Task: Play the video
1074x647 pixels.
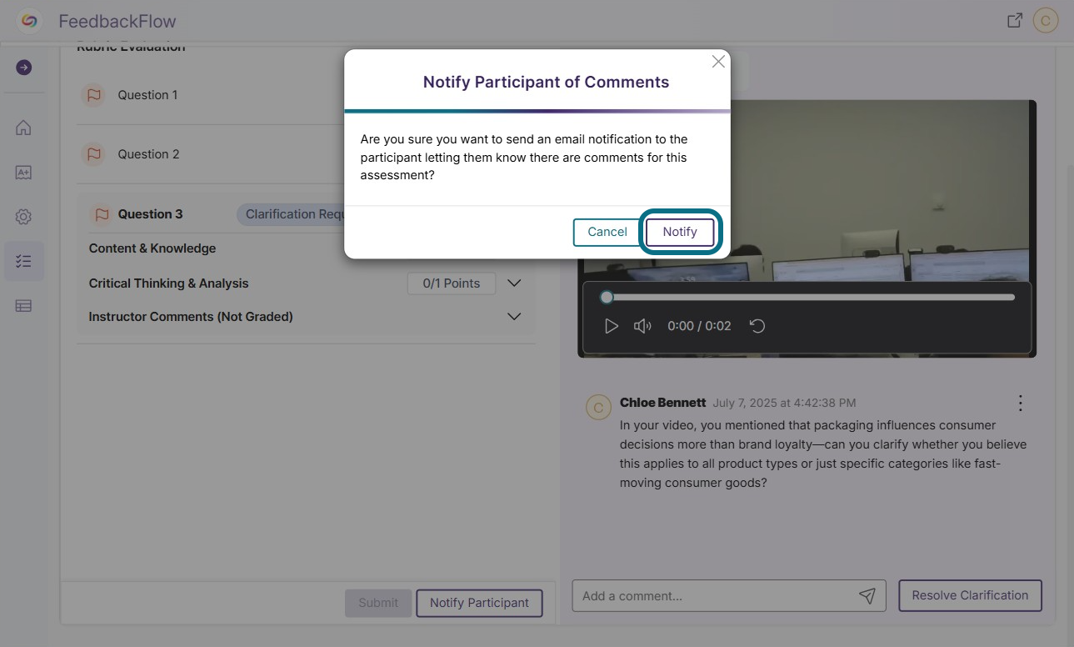Action: pyautogui.click(x=612, y=326)
